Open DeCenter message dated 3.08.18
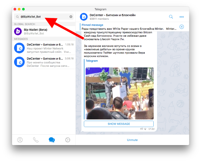 (x=44, y=62)
